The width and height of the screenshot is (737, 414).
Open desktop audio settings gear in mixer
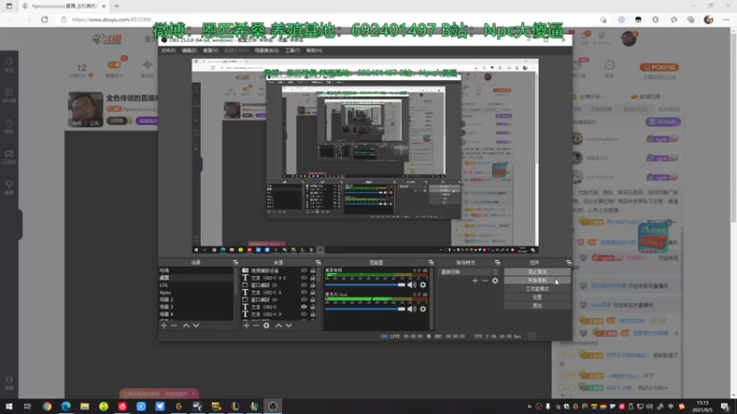click(x=423, y=285)
